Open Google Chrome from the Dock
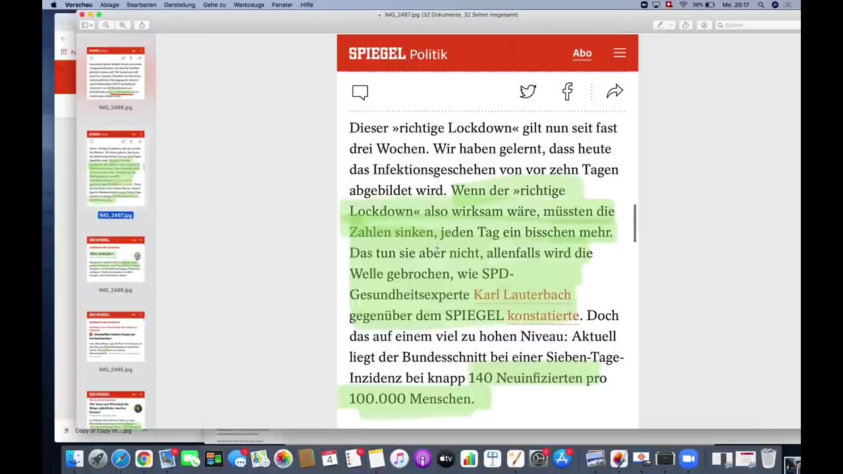 144,459
